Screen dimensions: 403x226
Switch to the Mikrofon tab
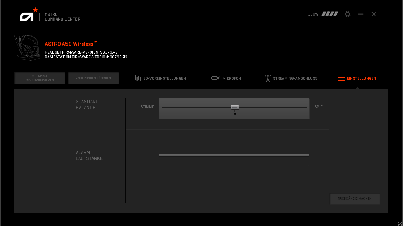point(226,78)
